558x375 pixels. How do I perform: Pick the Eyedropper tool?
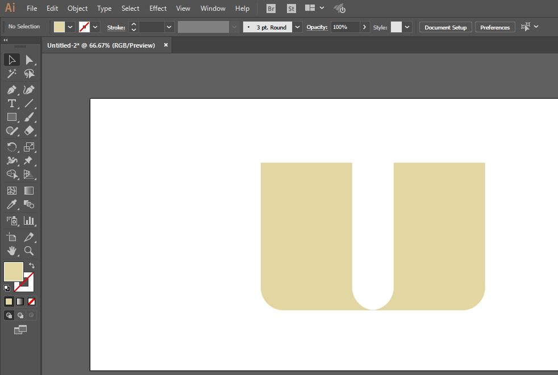click(x=12, y=204)
